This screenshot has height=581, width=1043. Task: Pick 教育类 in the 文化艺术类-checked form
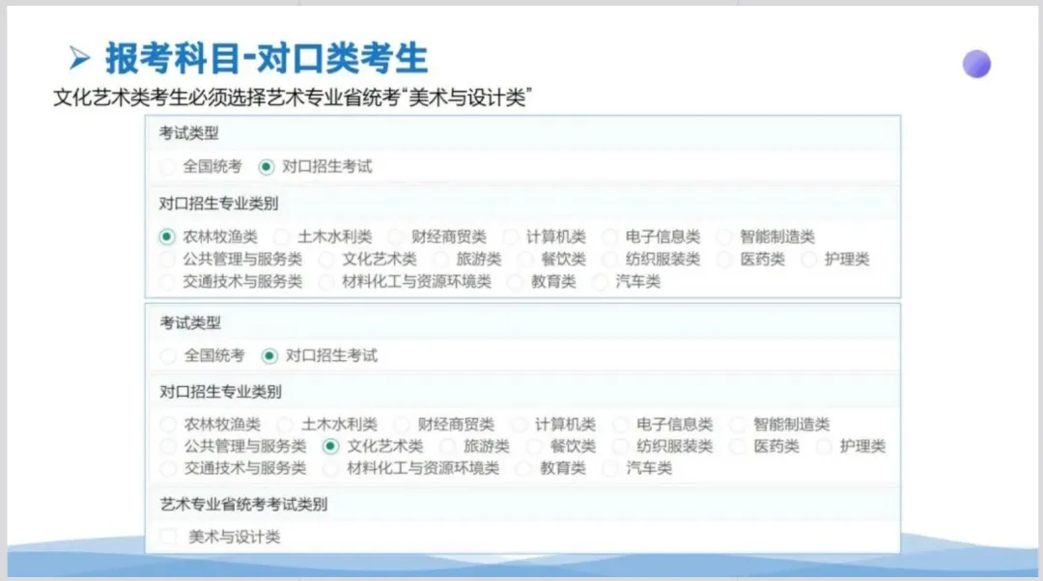tap(523, 469)
